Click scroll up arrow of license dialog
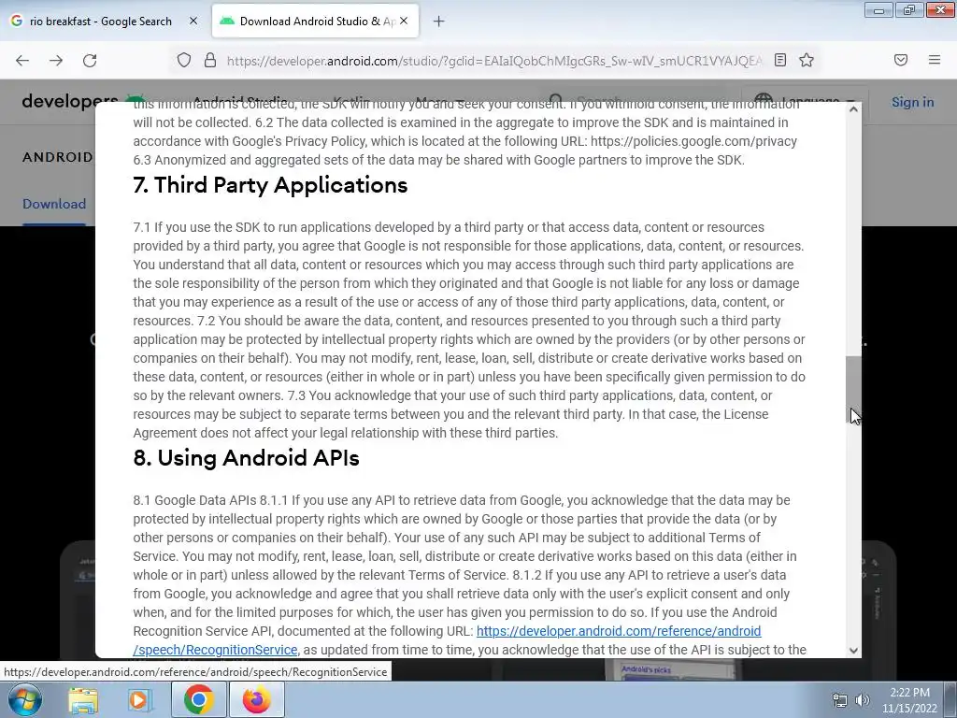Screen dimensions: 957x718 tap(853, 109)
